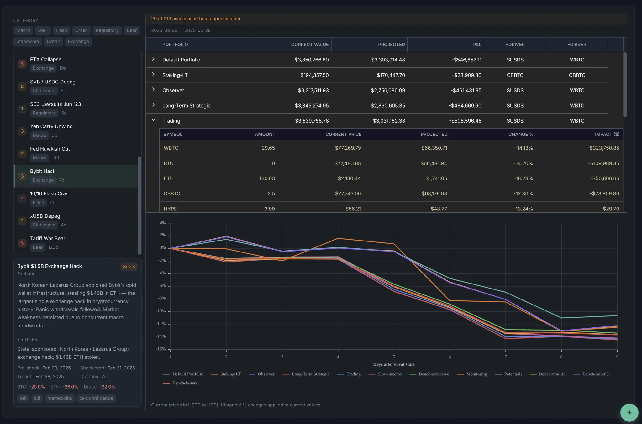Collapse the Trading portfolio row
The width and height of the screenshot is (642, 424).
tap(153, 120)
